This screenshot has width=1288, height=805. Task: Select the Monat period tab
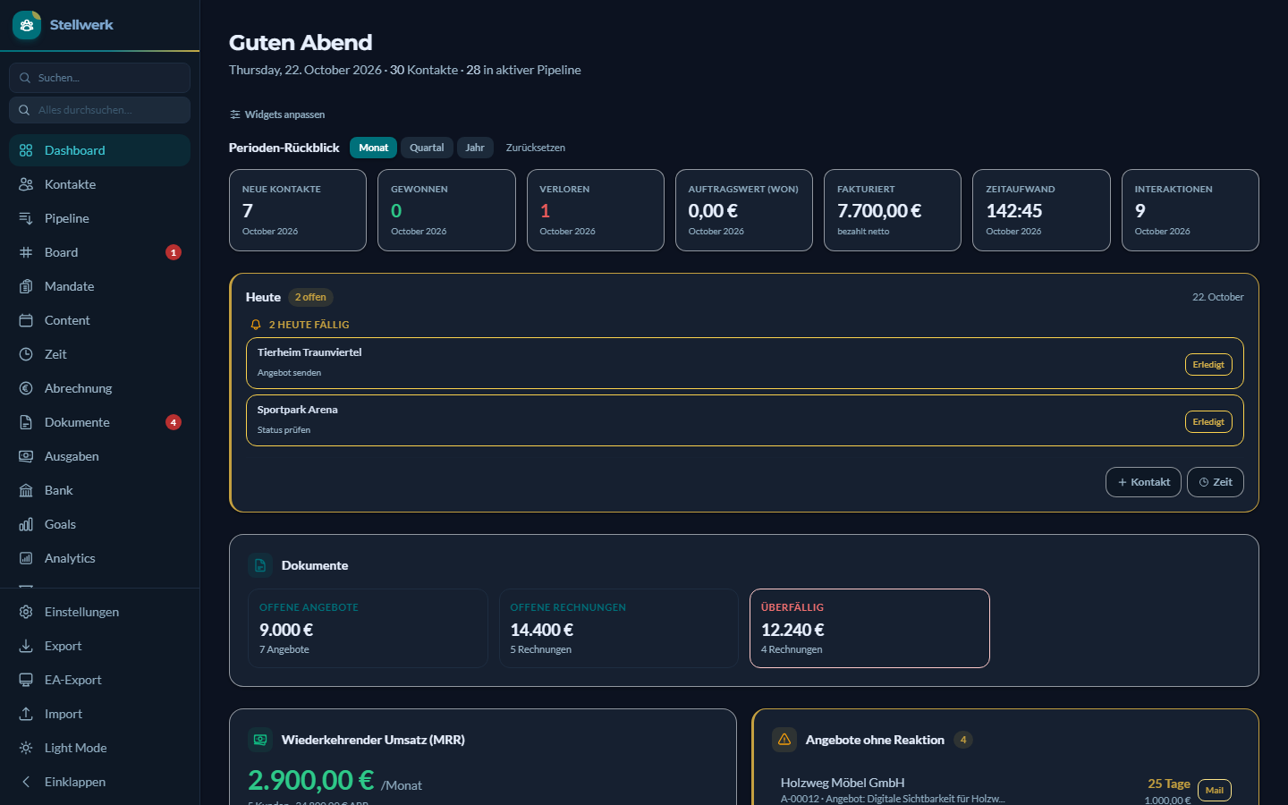tap(373, 148)
